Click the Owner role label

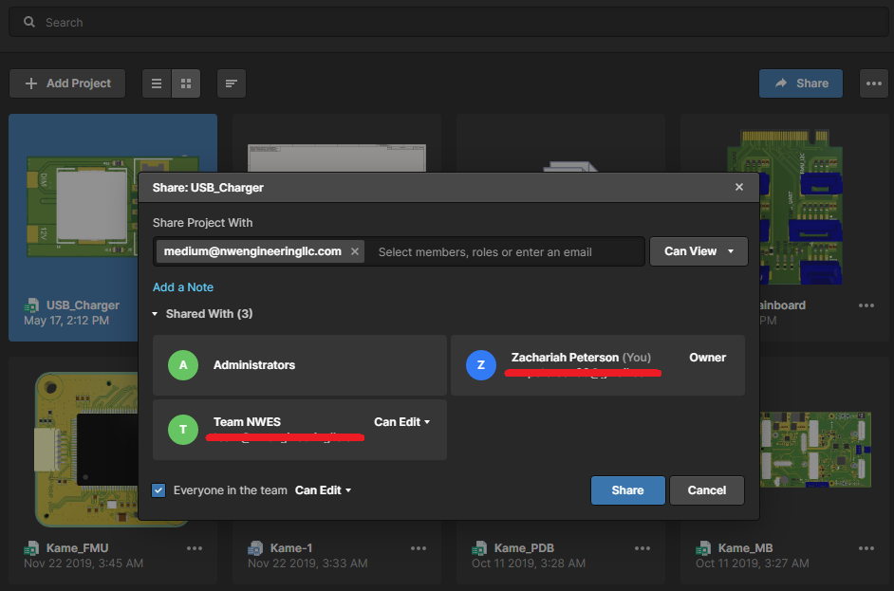pos(708,358)
